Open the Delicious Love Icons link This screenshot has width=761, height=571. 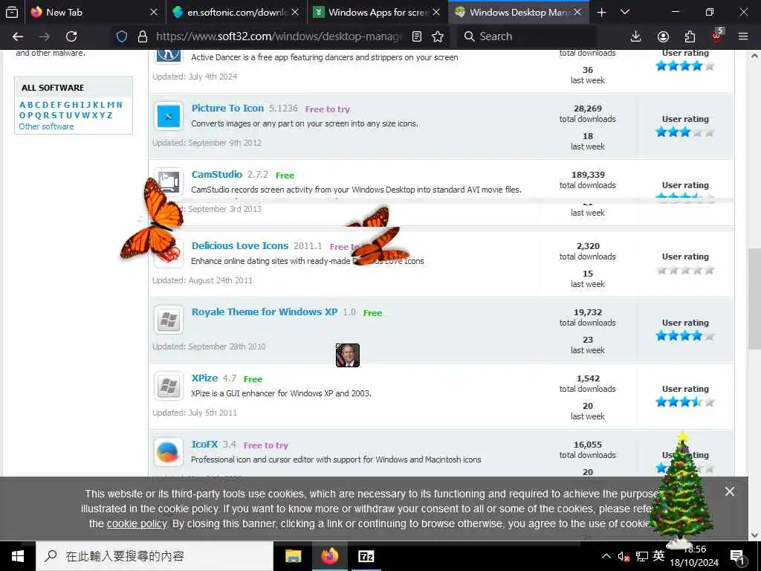point(240,245)
